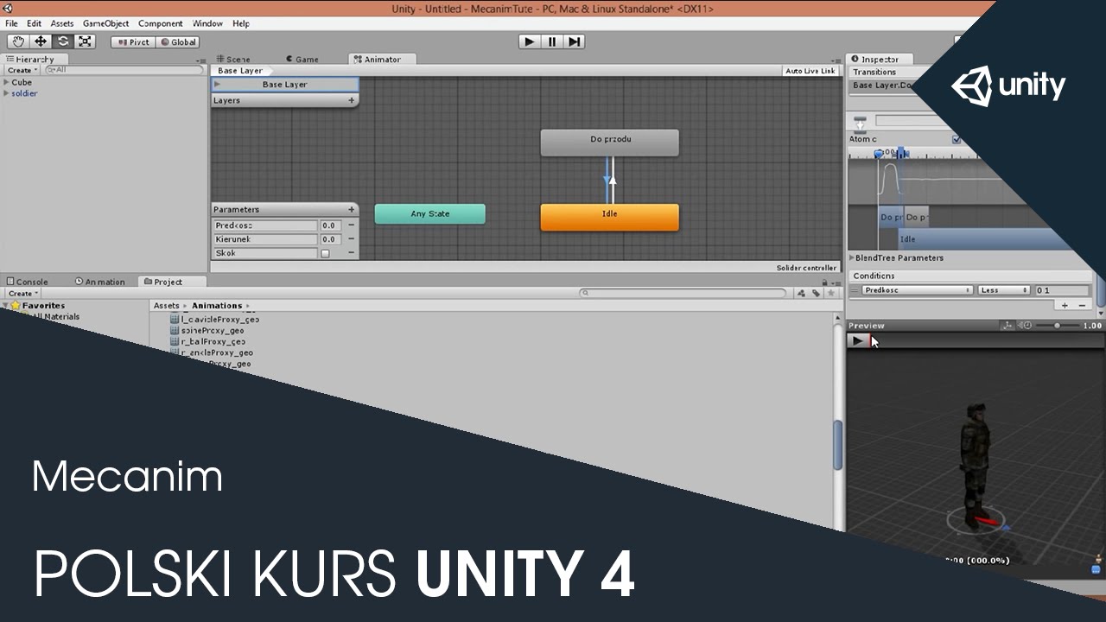Start Play mode with the Play button
1106x622 pixels.
(x=530, y=41)
